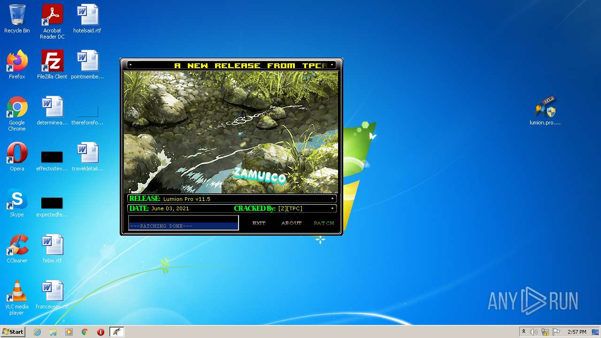Open Media Player taskbar icon
Screen dimensions: 601x338
pos(69,332)
